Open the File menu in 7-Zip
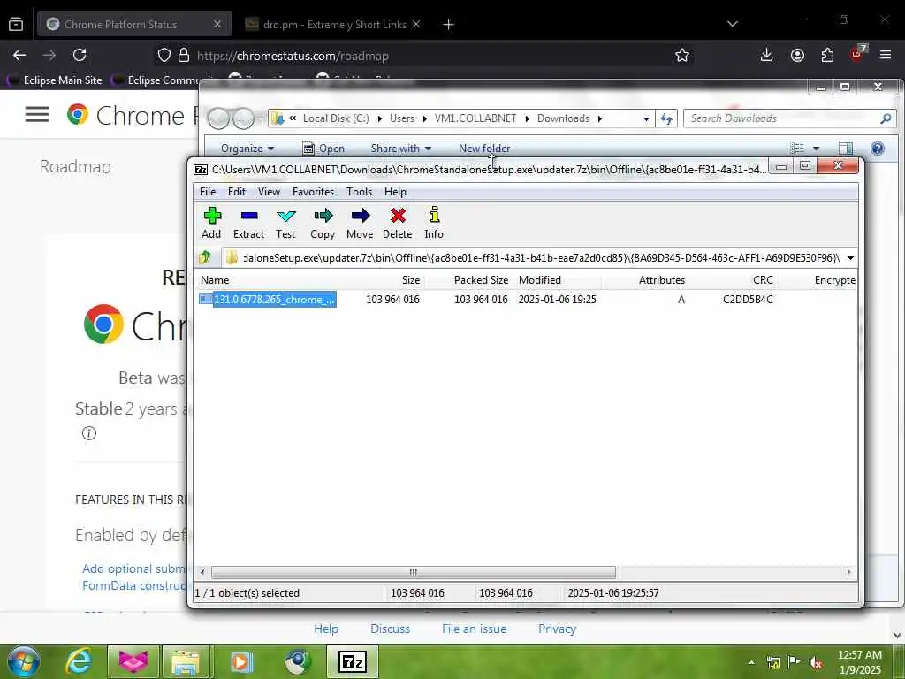 208,192
